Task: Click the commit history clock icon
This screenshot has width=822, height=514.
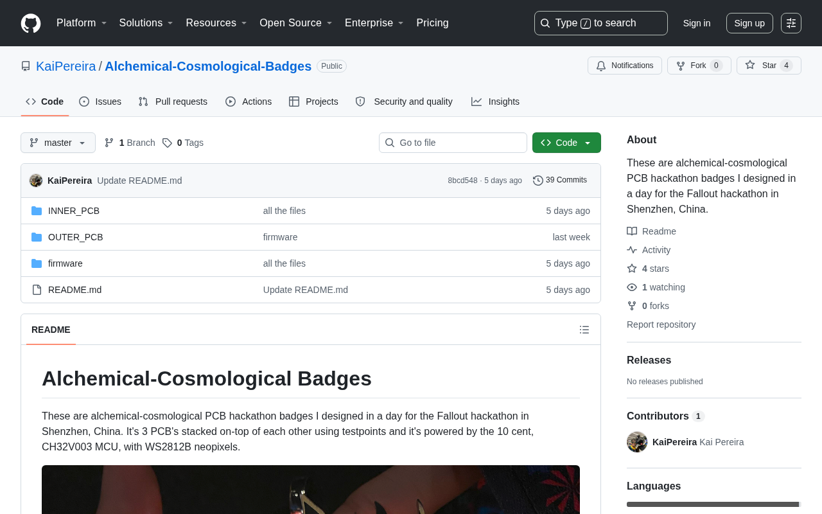Action: tap(538, 181)
